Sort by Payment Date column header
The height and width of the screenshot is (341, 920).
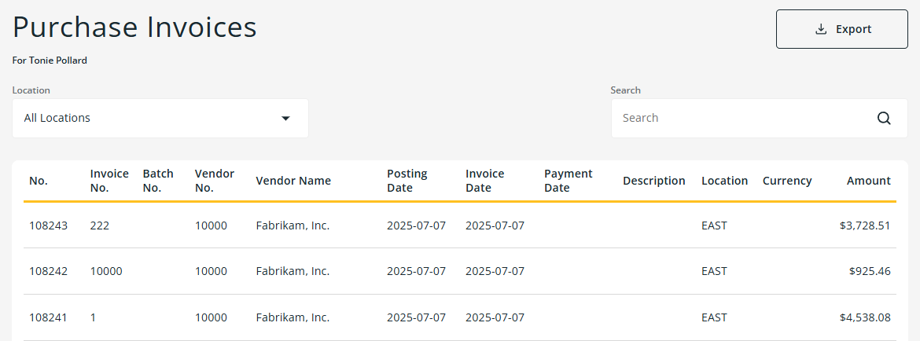[x=569, y=181]
